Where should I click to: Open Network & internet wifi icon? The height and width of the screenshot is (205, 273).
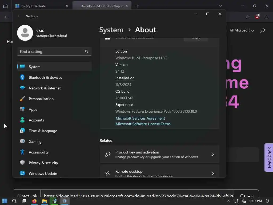point(22,88)
